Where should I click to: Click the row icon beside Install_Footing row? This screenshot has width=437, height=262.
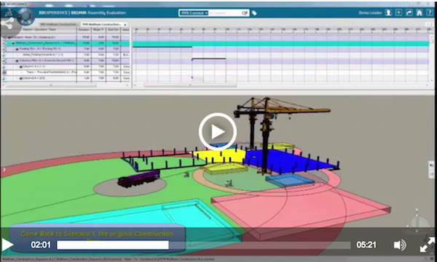(4, 55)
